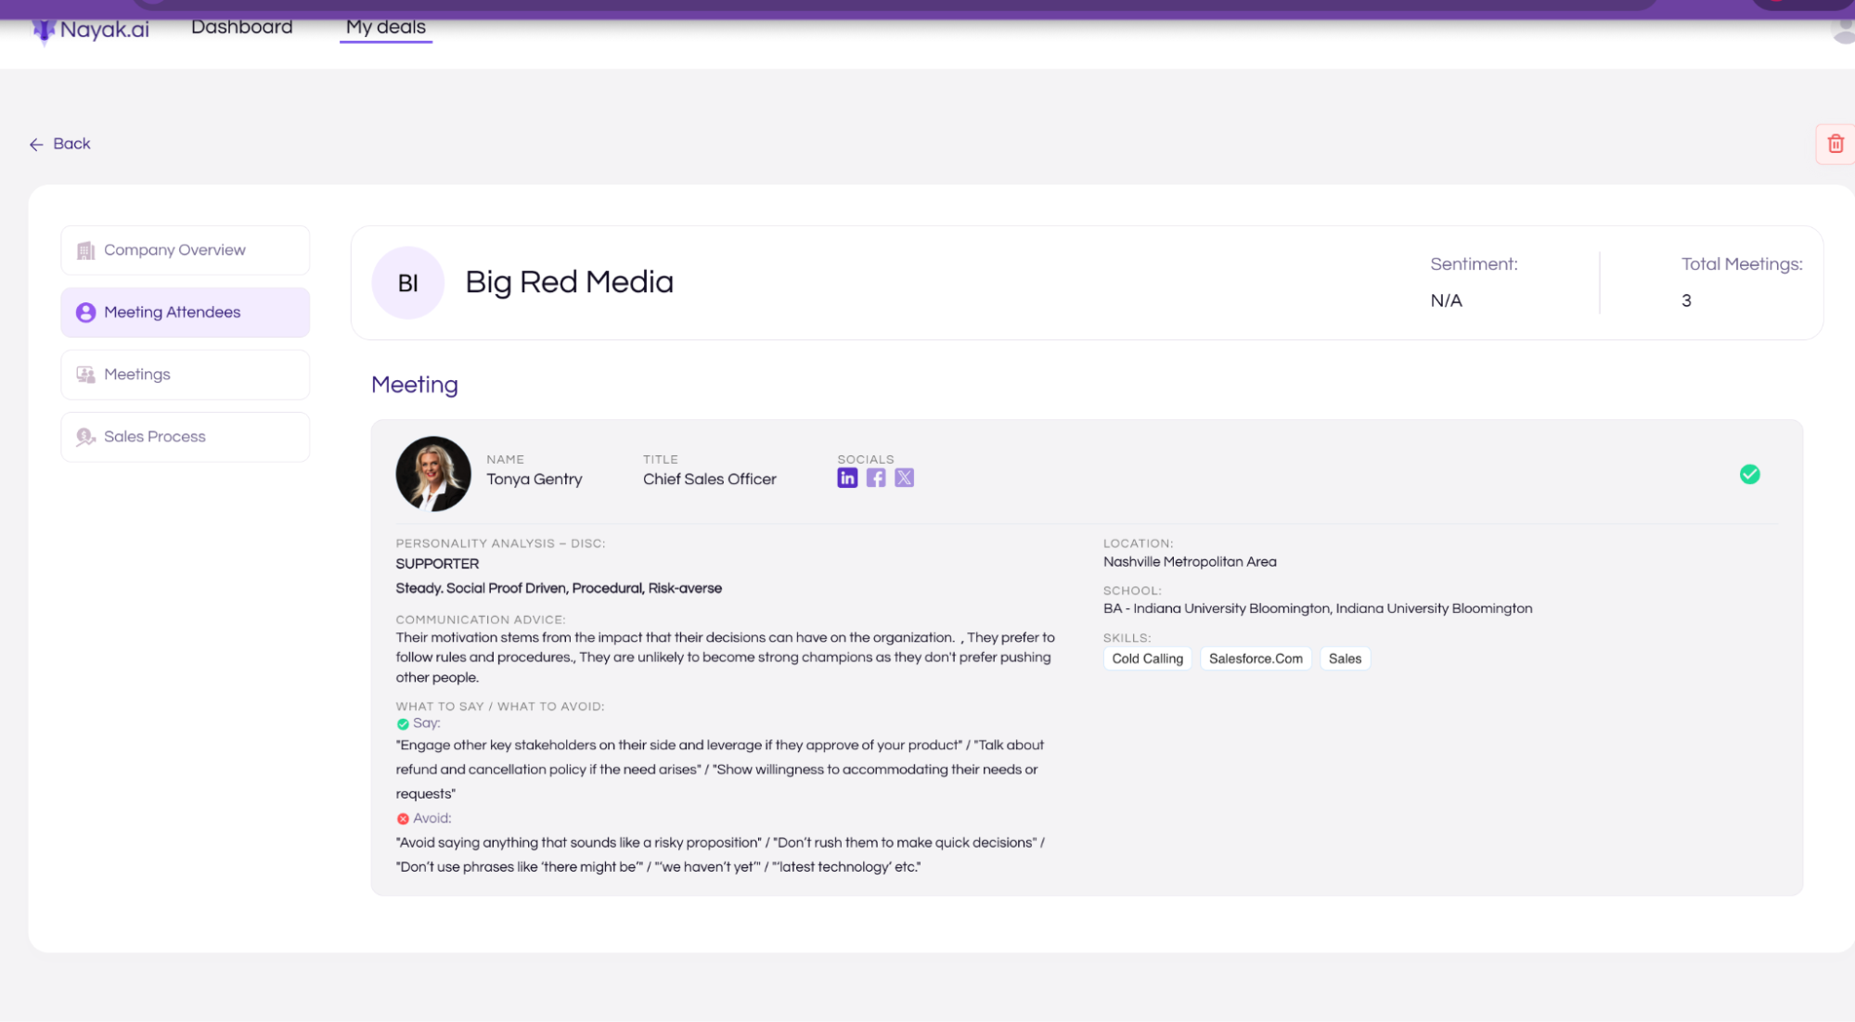This screenshot has width=1855, height=1022.
Task: Select Meeting Attendees in the sidebar
Action: tap(185, 313)
